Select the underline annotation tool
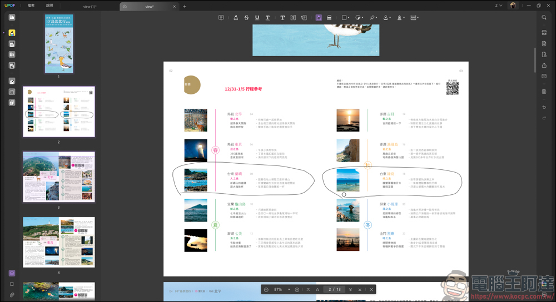The height and width of the screenshot is (302, 556). (257, 18)
